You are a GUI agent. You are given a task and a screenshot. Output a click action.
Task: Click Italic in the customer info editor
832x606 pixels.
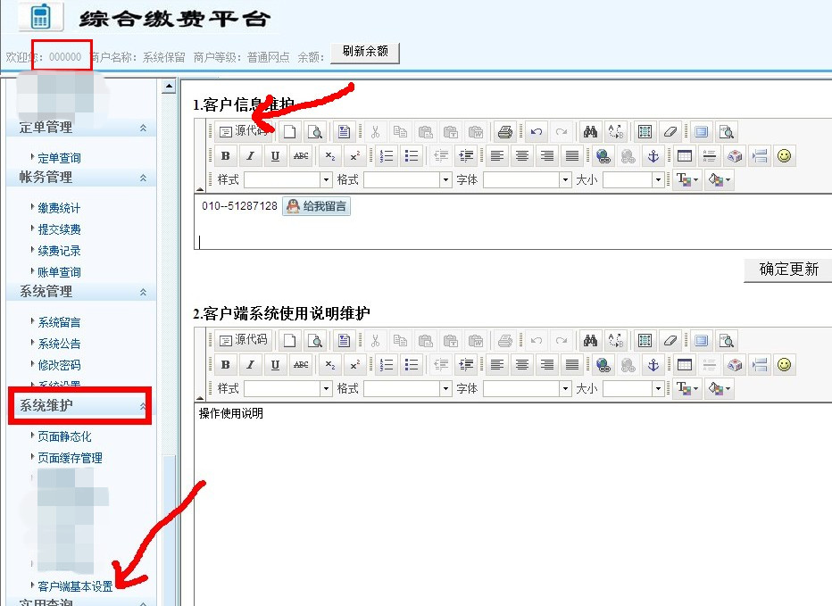(250, 156)
